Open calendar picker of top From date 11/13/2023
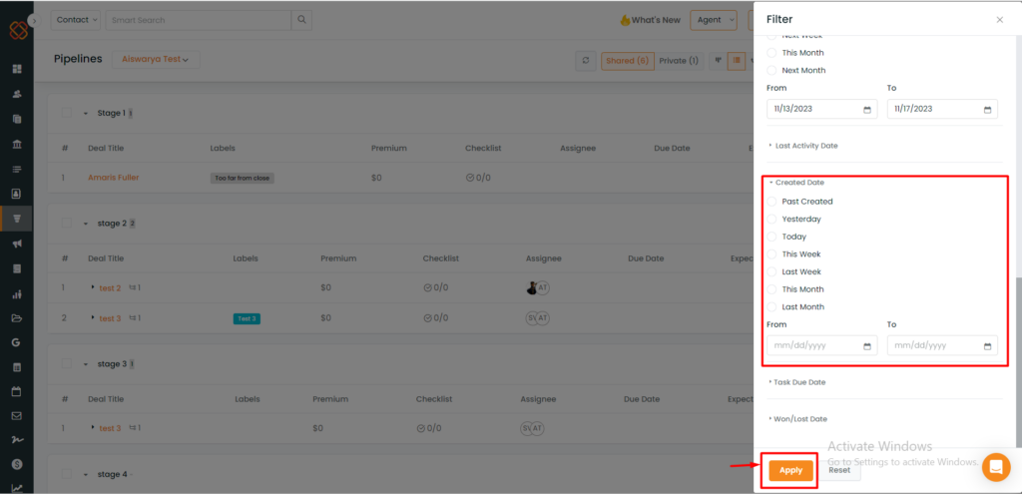Viewport: 1022px width, 494px height. coord(867,110)
